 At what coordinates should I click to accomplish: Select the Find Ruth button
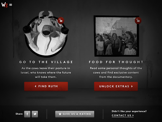pos(46,86)
